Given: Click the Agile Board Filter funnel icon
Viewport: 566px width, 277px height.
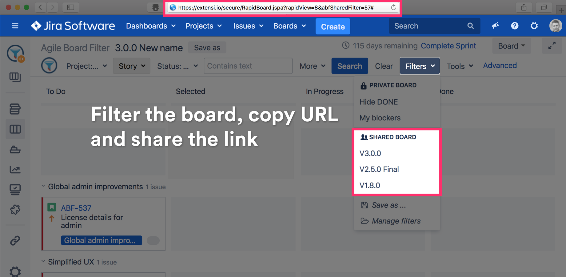Looking at the screenshot, I should [x=49, y=66].
